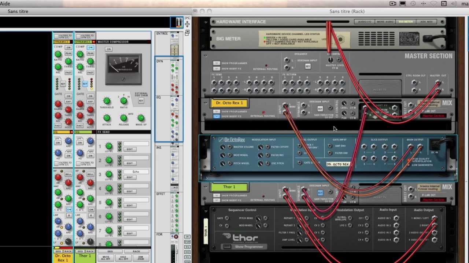
Task: Click Show Programmer on Thor 1 mix channel device
Action: pyautogui.click(x=217, y=195)
